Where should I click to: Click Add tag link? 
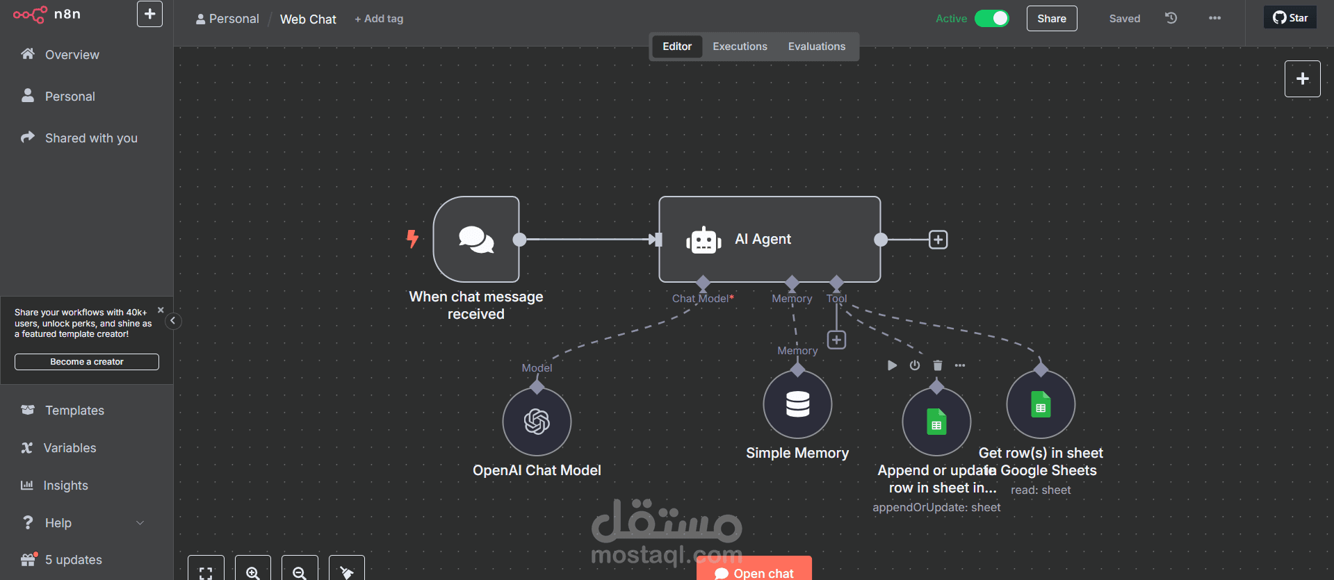point(379,19)
